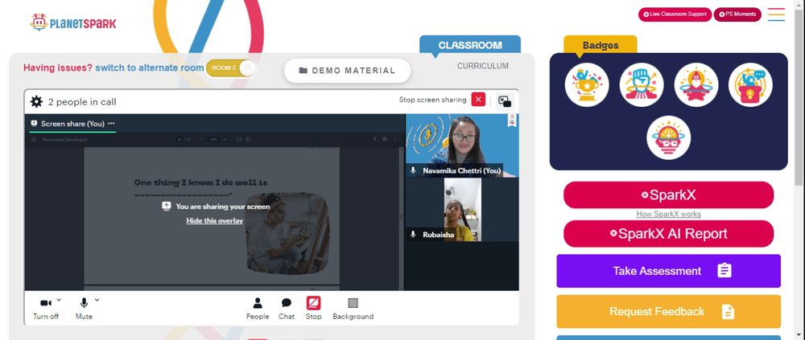
Task: Turn off the camera
Action: pos(46,308)
